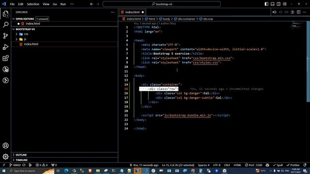Open Explorer views and more actions ellipsis
310x174 pixels.
tap(112, 12)
